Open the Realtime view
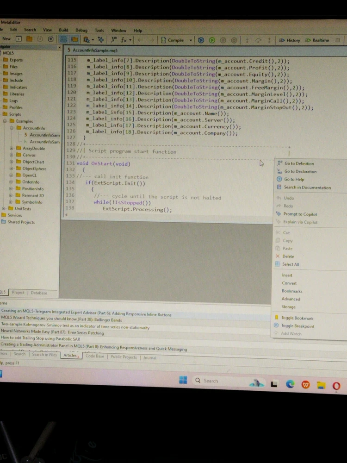The height and width of the screenshot is (463, 347). [317, 40]
